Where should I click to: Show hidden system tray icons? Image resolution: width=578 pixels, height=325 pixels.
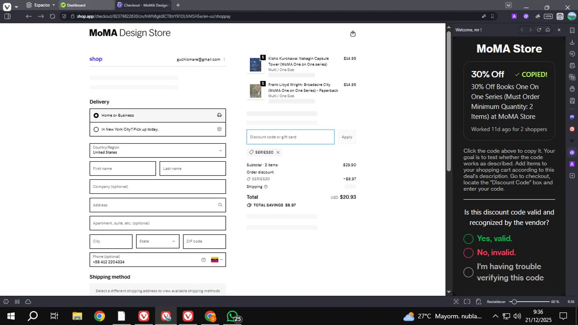[x=495, y=316]
